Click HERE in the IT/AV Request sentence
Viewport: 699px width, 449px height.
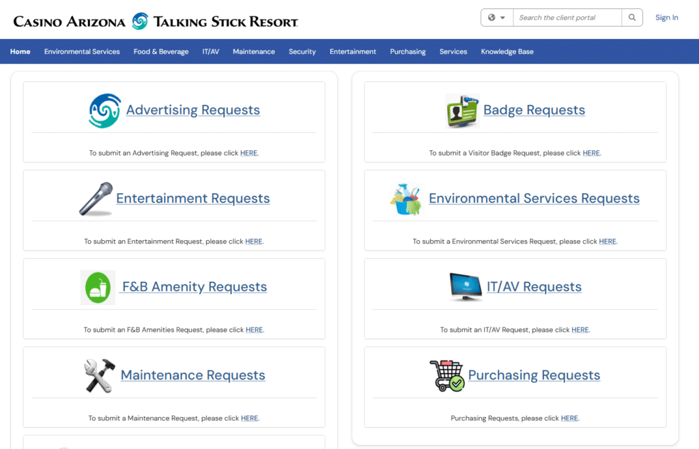[580, 330]
